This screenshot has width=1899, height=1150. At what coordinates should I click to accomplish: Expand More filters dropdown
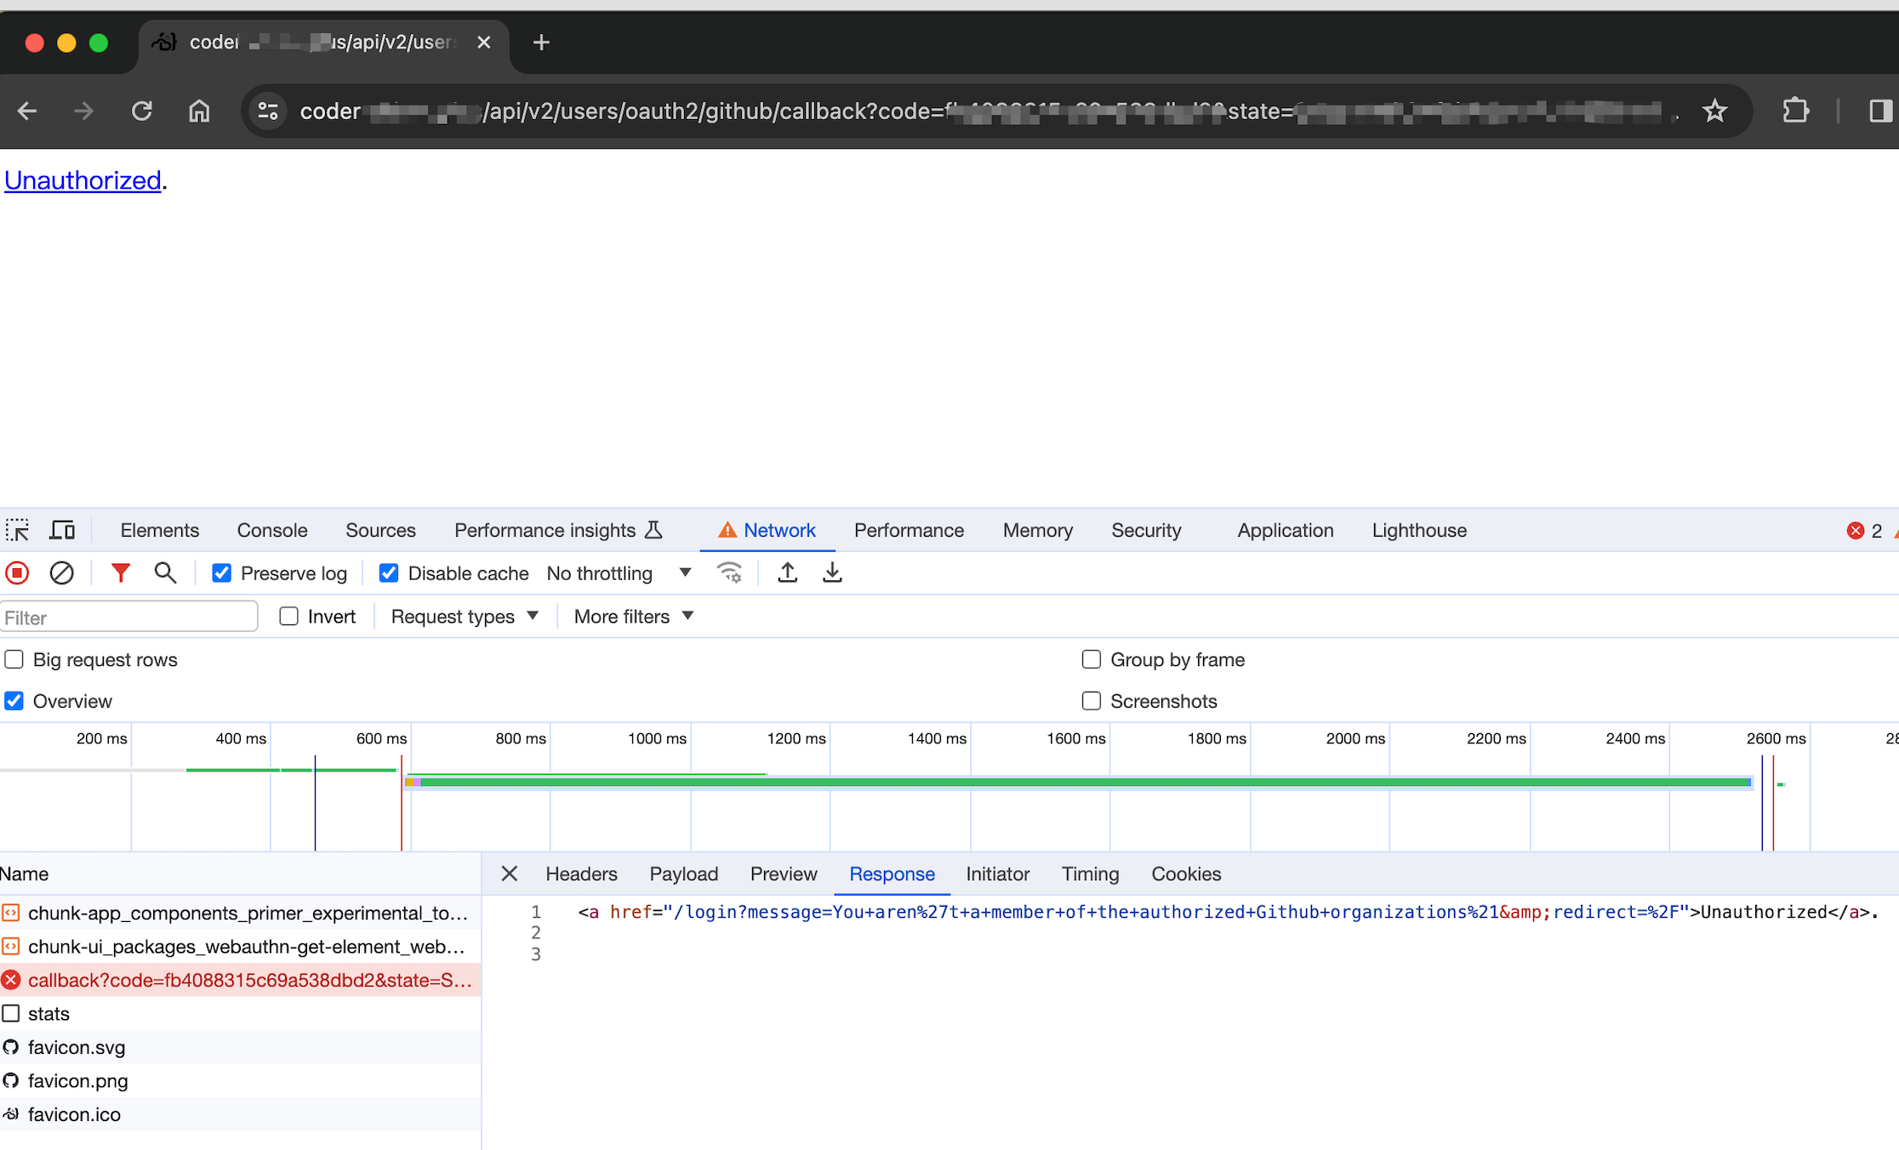[634, 617]
